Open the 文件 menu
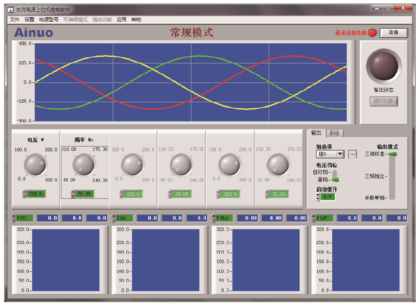The height and width of the screenshot is (304, 419). tap(15, 19)
